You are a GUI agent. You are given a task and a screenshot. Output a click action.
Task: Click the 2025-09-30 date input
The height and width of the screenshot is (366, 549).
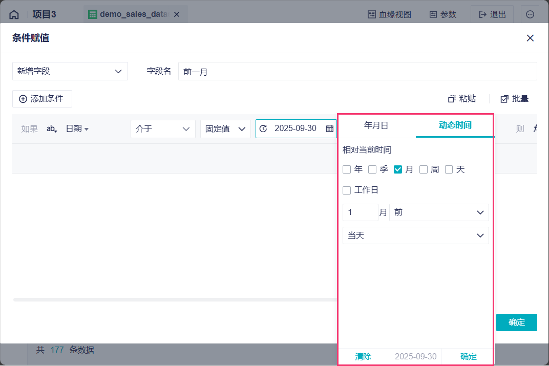(295, 128)
